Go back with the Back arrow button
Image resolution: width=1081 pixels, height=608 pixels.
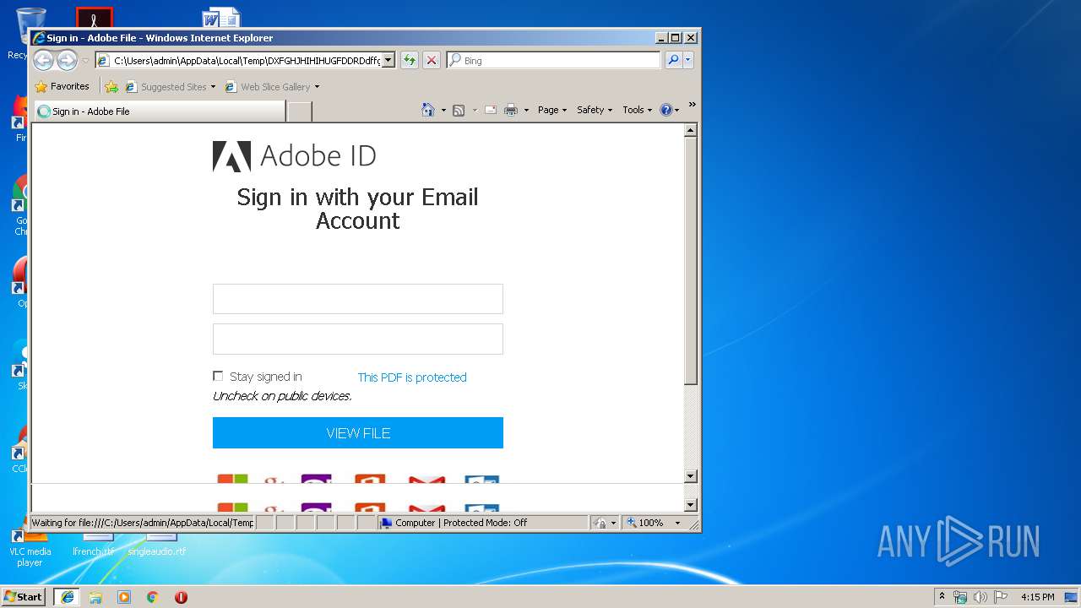point(43,60)
